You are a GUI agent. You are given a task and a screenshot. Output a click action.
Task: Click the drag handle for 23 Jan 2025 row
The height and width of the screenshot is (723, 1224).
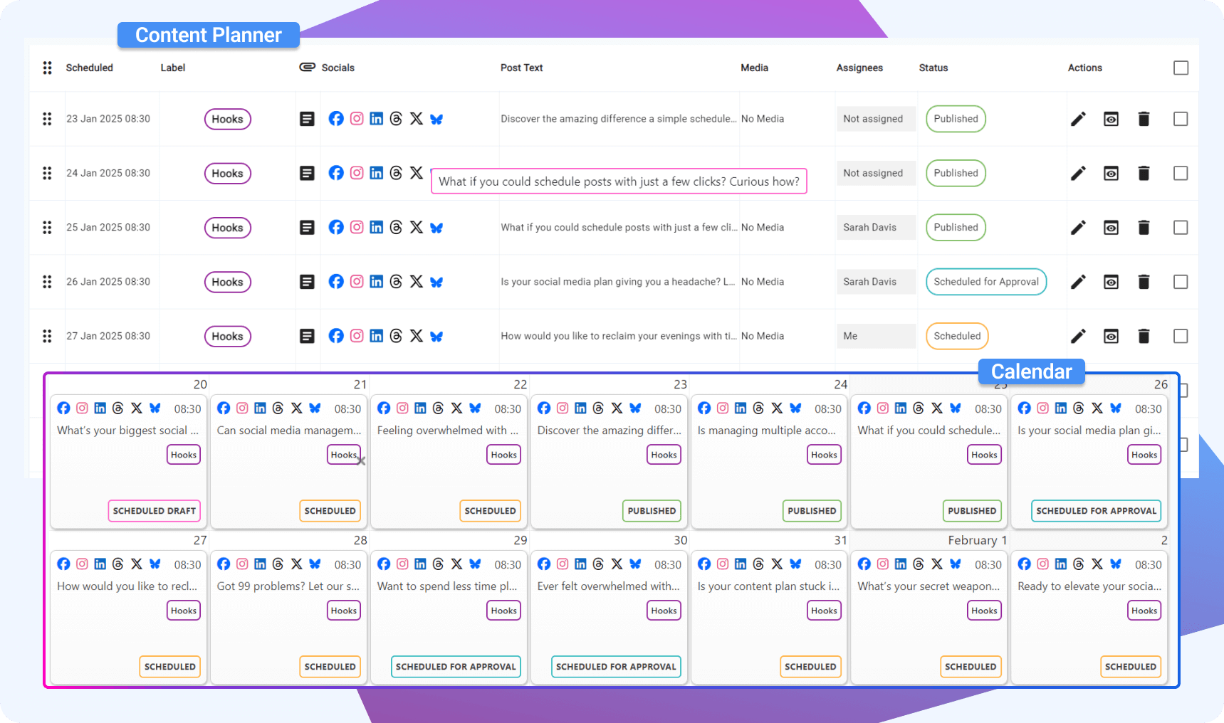point(47,119)
